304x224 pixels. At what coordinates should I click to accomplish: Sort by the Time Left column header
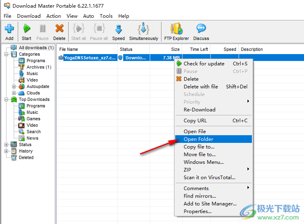(196, 49)
